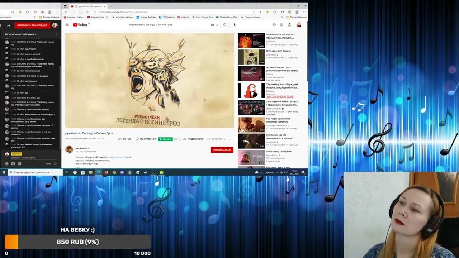Open the Другое избранное bookmarks folder

(x=297, y=17)
